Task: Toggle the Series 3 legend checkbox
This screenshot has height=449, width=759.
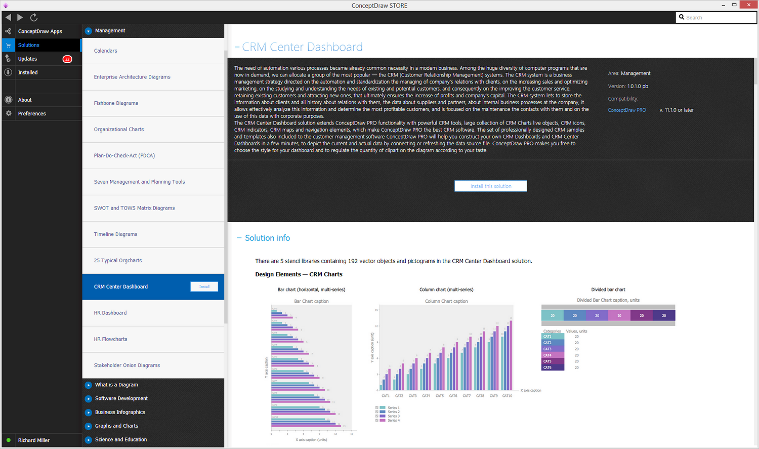Action: [x=377, y=416]
